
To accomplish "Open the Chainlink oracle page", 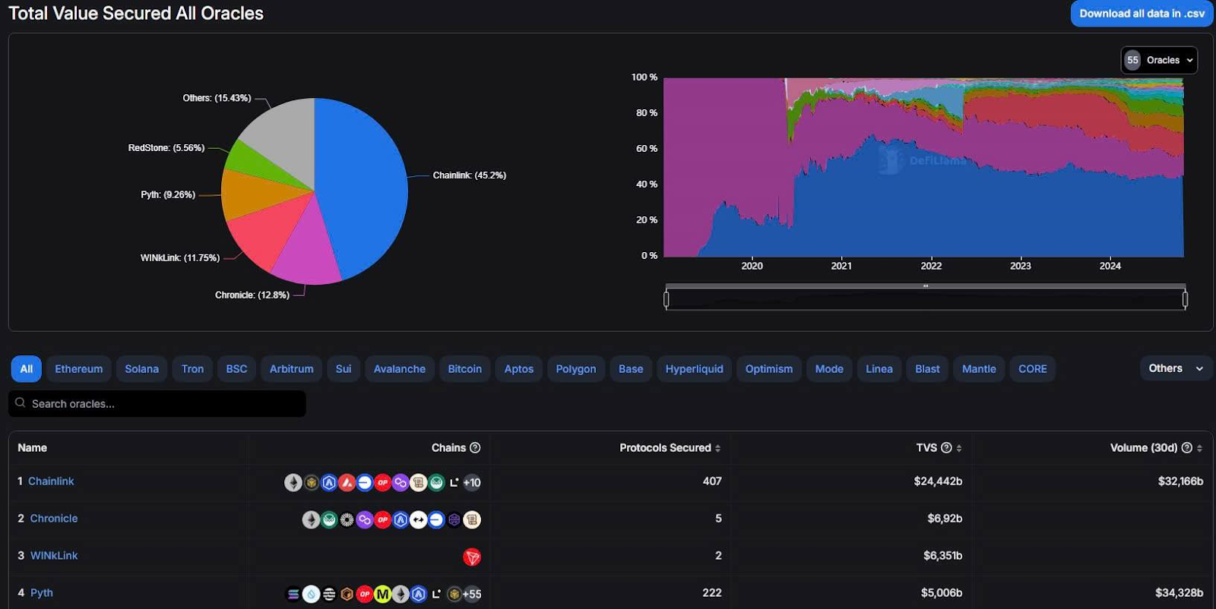I will [x=51, y=481].
